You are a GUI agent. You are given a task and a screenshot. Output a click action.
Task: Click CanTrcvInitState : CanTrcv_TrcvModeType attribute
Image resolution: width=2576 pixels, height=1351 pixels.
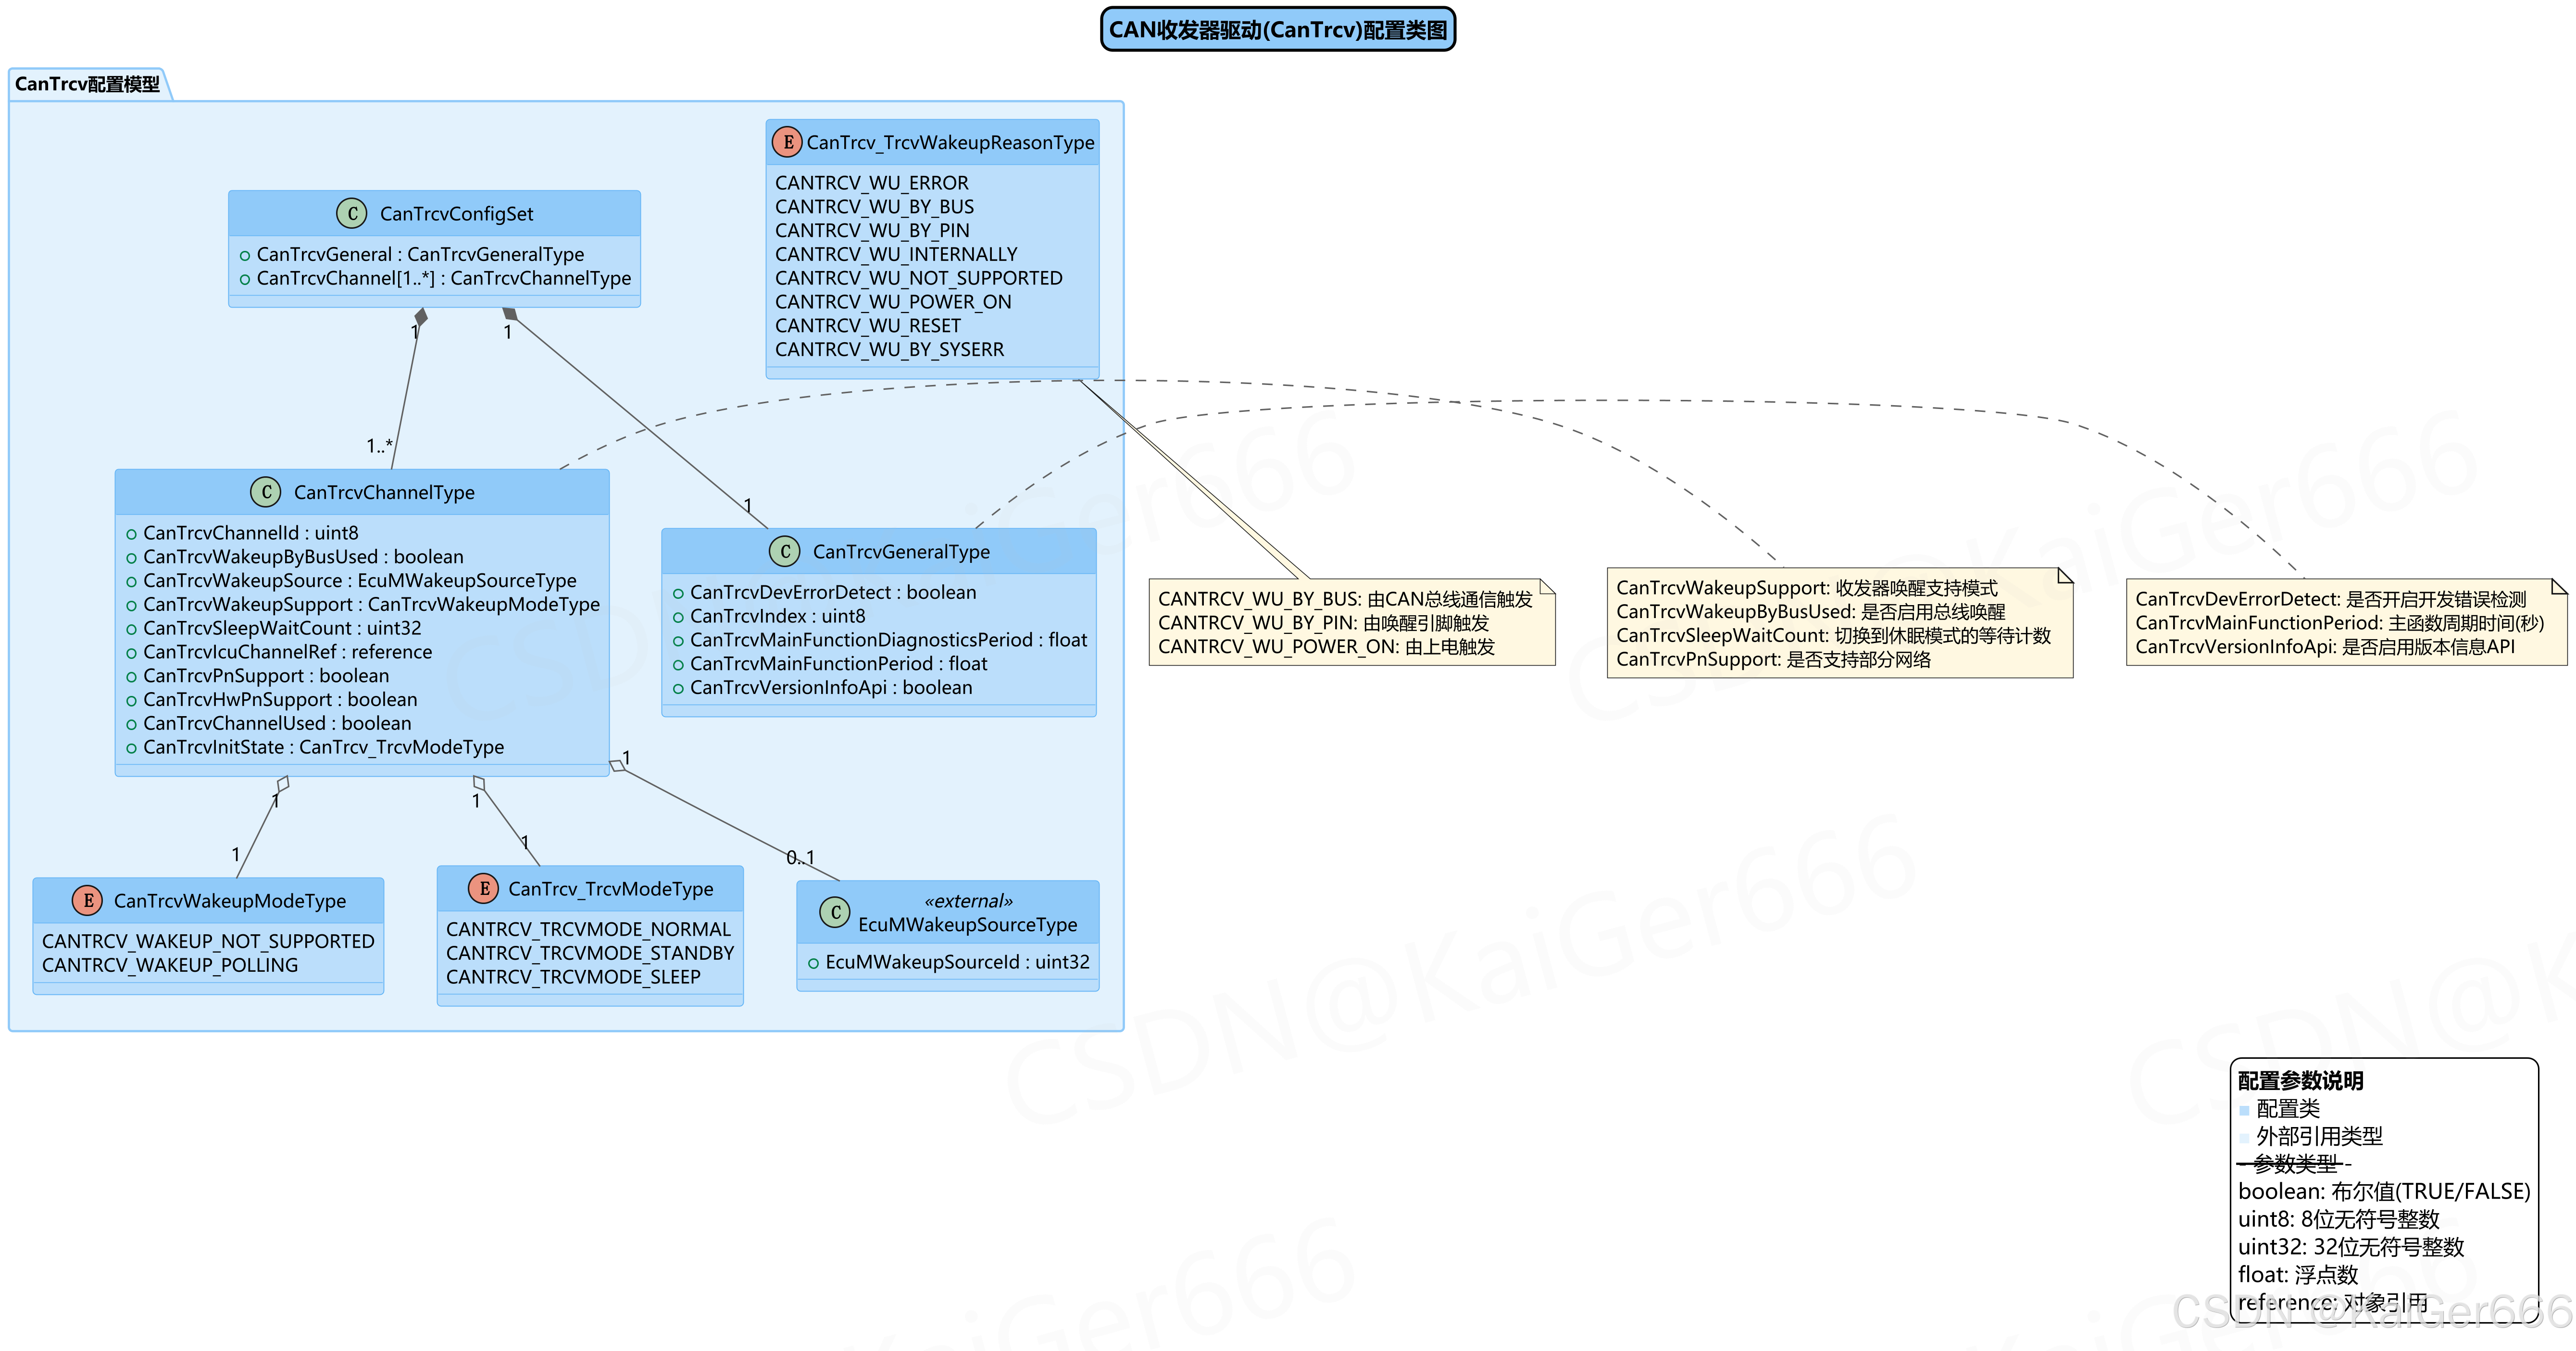point(323,747)
